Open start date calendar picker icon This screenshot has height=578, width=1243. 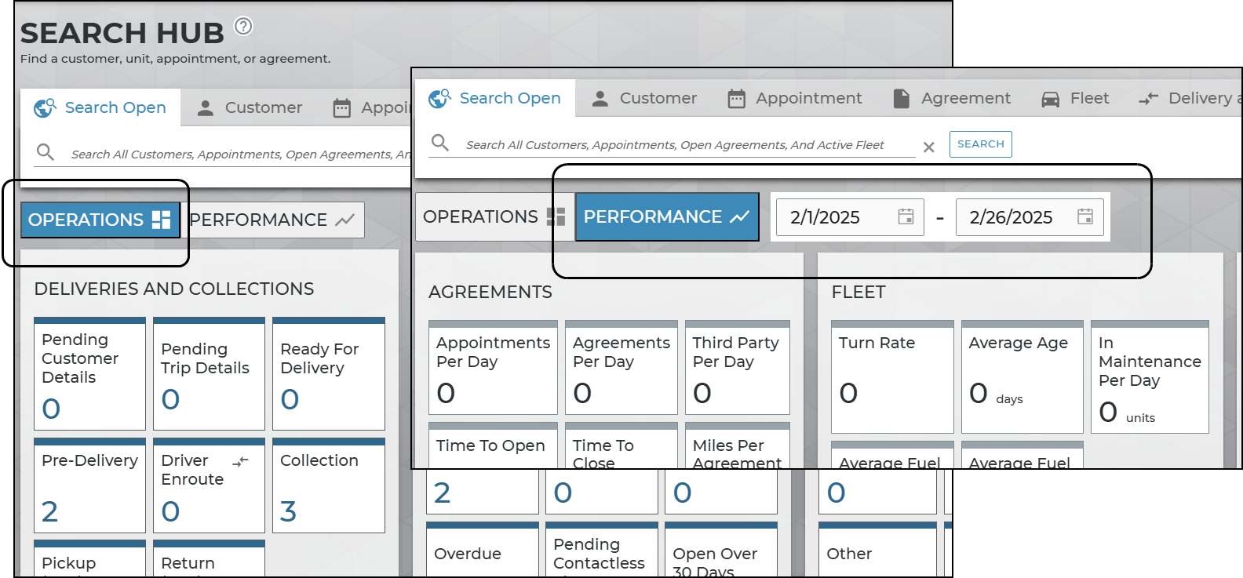coord(906,217)
